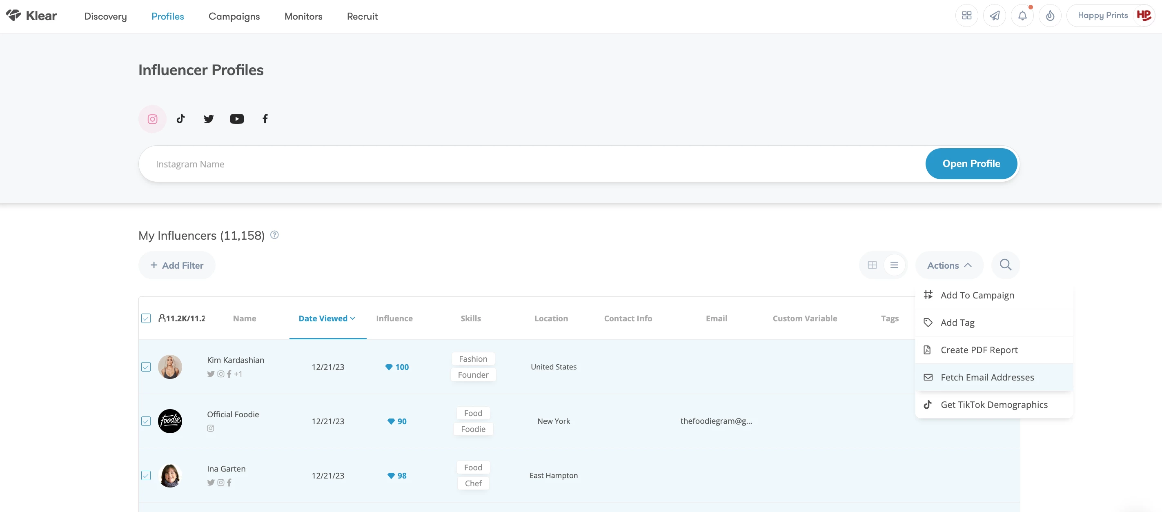
Task: Click the Add Filter button
Action: [x=177, y=265]
